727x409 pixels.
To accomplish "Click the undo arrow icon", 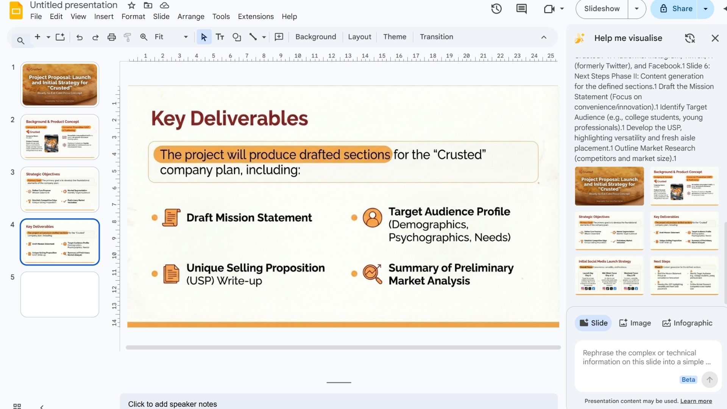I will [79, 37].
